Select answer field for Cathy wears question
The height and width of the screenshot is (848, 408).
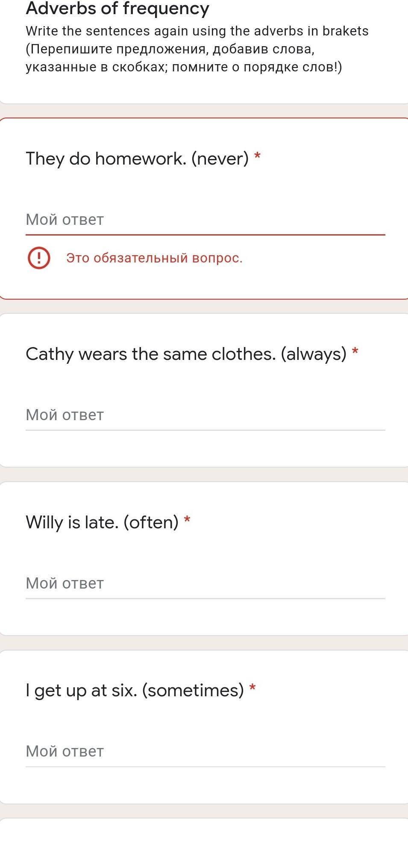pyautogui.click(x=205, y=415)
